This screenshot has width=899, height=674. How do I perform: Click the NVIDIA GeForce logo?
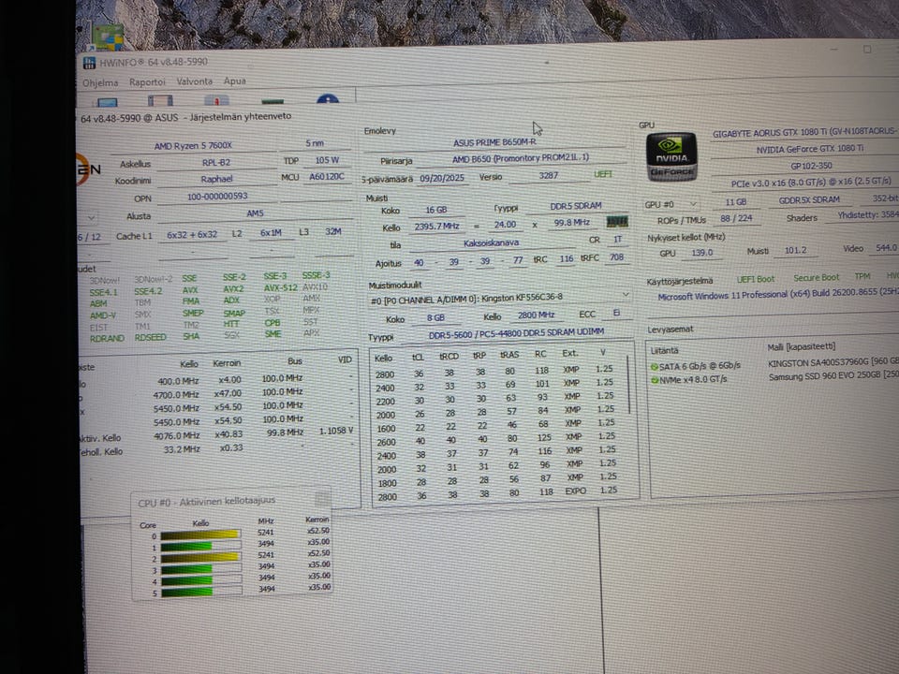point(671,157)
